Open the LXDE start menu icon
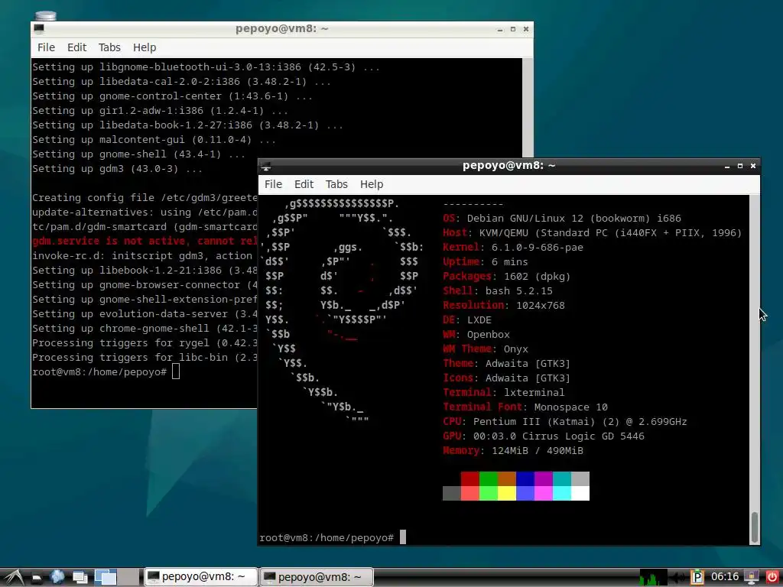The width and height of the screenshot is (783, 587). click(x=13, y=577)
